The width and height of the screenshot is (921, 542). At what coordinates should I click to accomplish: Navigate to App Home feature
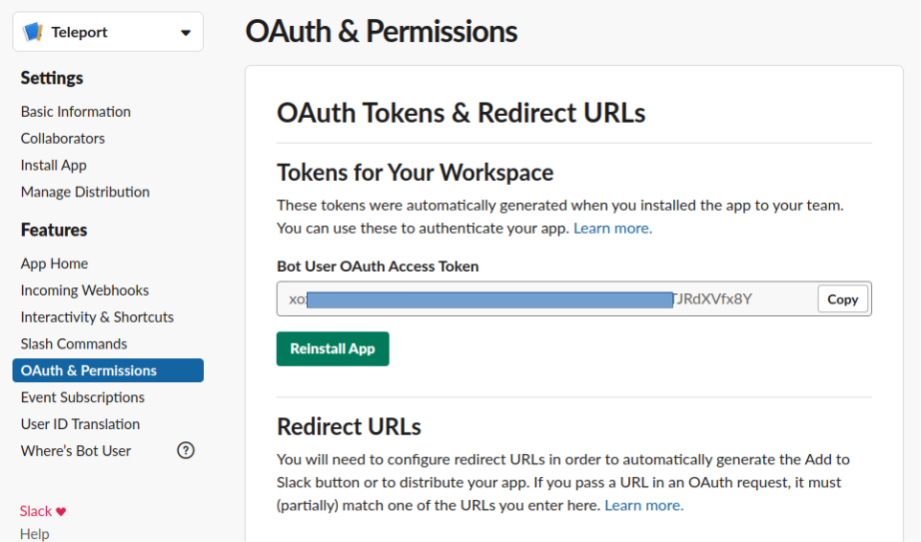(x=54, y=264)
